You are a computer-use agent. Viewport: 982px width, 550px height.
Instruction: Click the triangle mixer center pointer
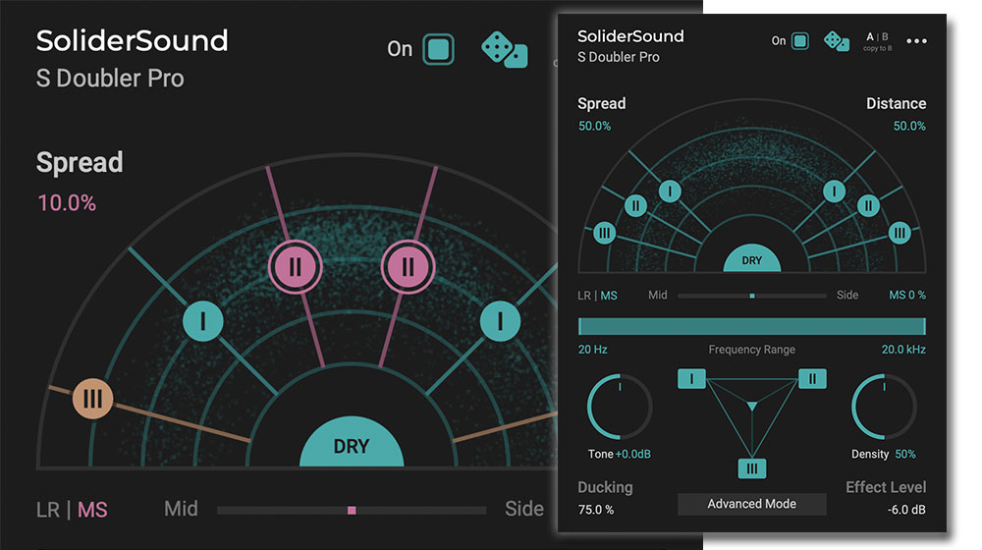[x=751, y=407]
